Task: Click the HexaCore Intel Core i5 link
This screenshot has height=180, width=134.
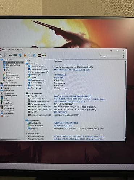Action: coord(72,97)
